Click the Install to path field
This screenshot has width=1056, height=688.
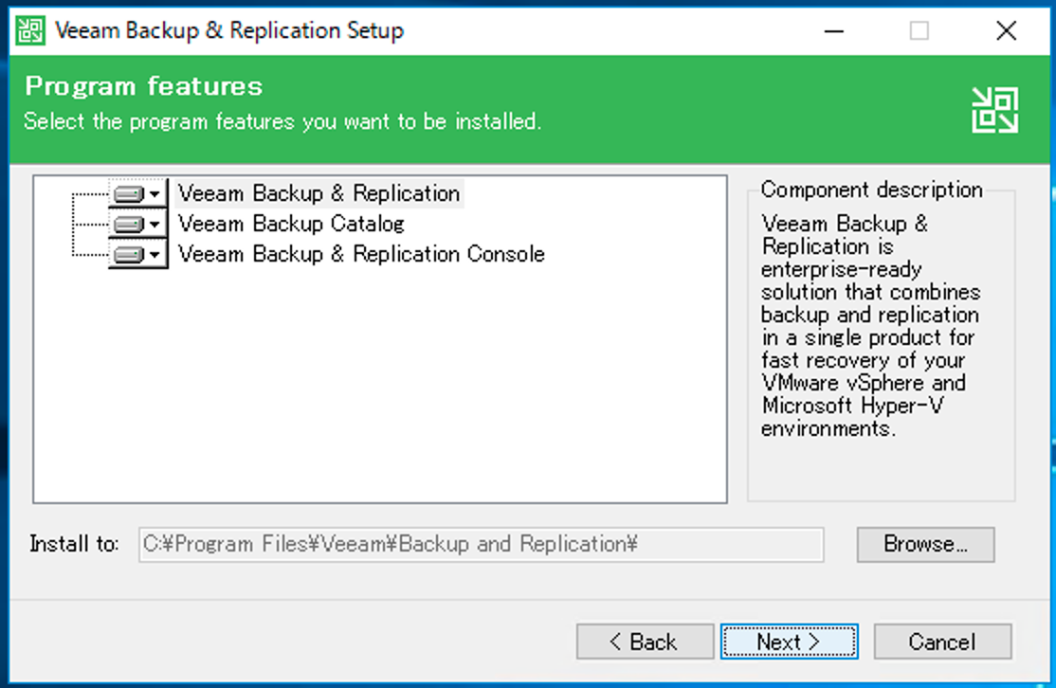tap(481, 545)
